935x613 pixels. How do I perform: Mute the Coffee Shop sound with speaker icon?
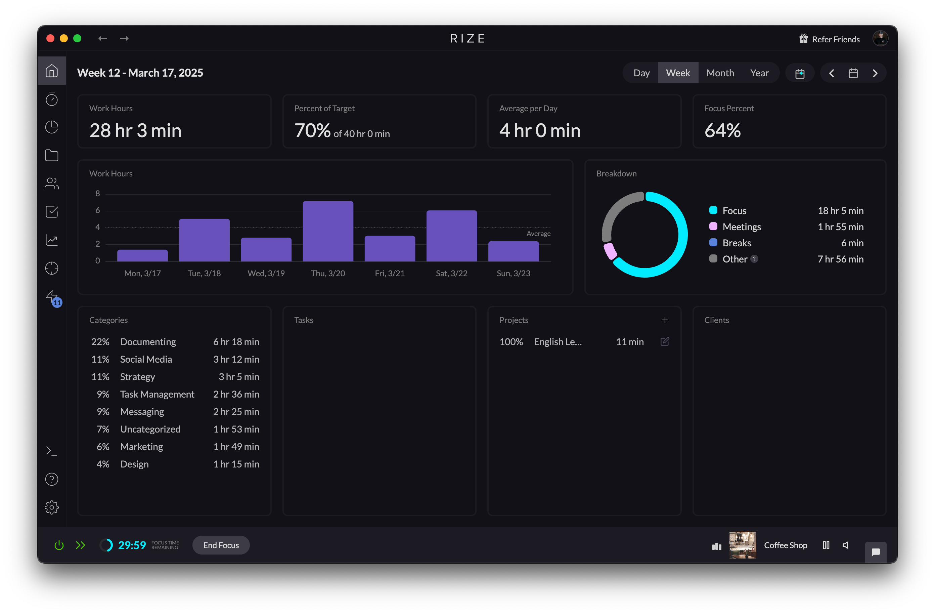pos(845,545)
